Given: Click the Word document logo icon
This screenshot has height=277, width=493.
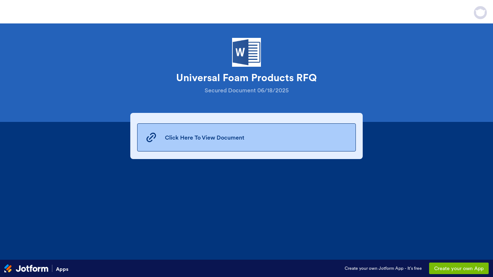Looking at the screenshot, I should (247, 52).
